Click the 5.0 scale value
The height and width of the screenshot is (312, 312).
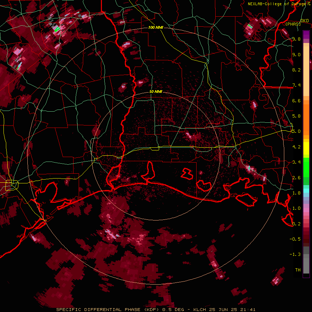click(x=296, y=131)
